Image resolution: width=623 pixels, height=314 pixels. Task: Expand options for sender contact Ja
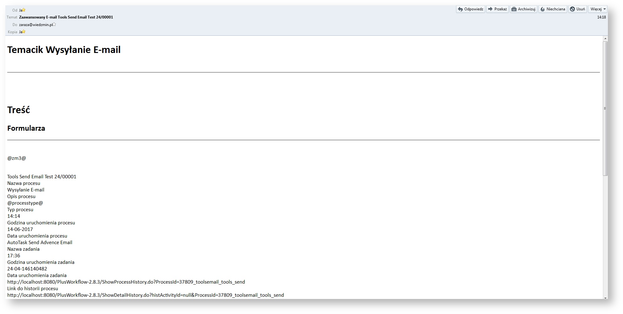coord(21,10)
